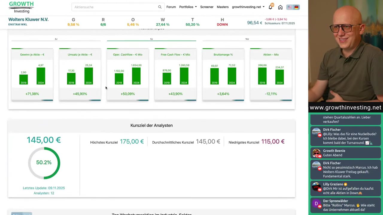Open the Bruttomarge % chart card
Viewport: 383px width, 215px height.
223,75
